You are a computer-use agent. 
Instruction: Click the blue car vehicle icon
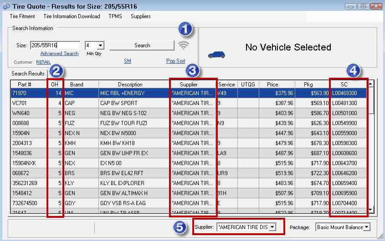(x=216, y=55)
